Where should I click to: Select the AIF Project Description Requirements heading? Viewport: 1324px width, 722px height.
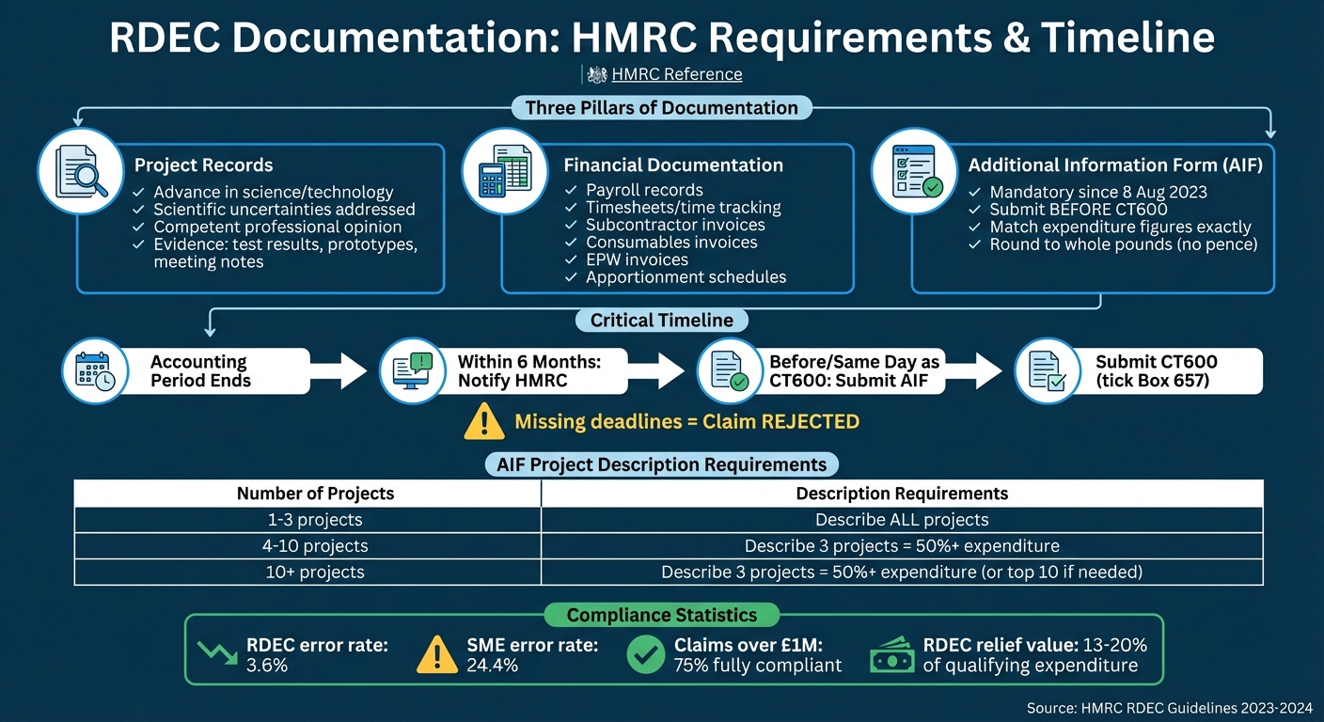click(662, 464)
